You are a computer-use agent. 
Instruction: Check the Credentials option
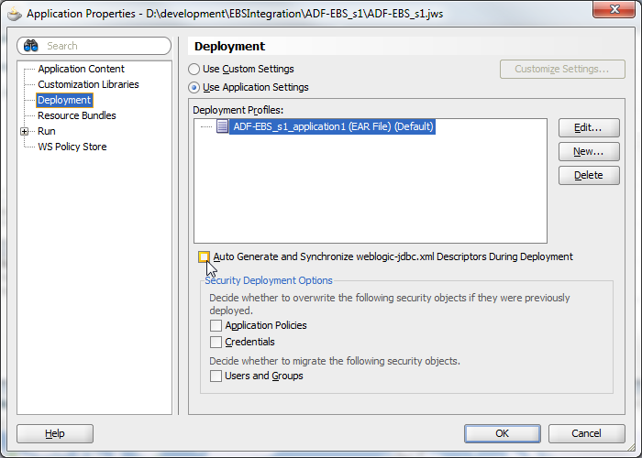point(216,342)
